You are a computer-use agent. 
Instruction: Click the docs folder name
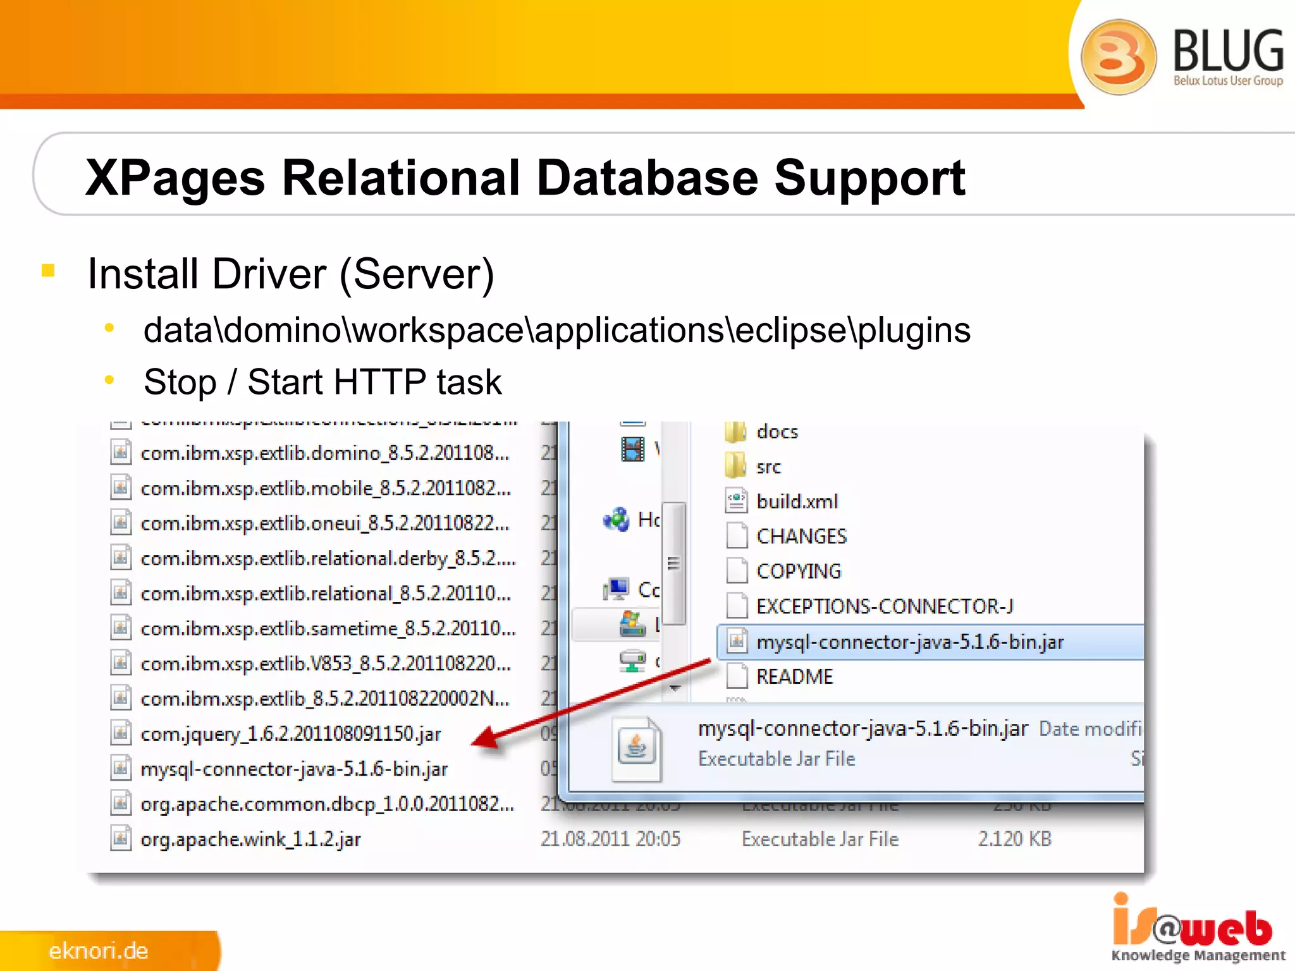point(777,432)
